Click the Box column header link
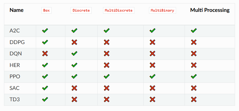Viewport: 239px width, 111px height. point(46,11)
